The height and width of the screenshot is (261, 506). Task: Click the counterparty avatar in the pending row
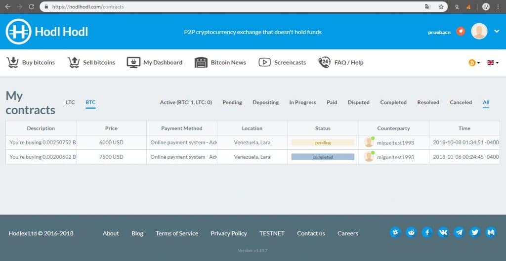[x=369, y=142]
